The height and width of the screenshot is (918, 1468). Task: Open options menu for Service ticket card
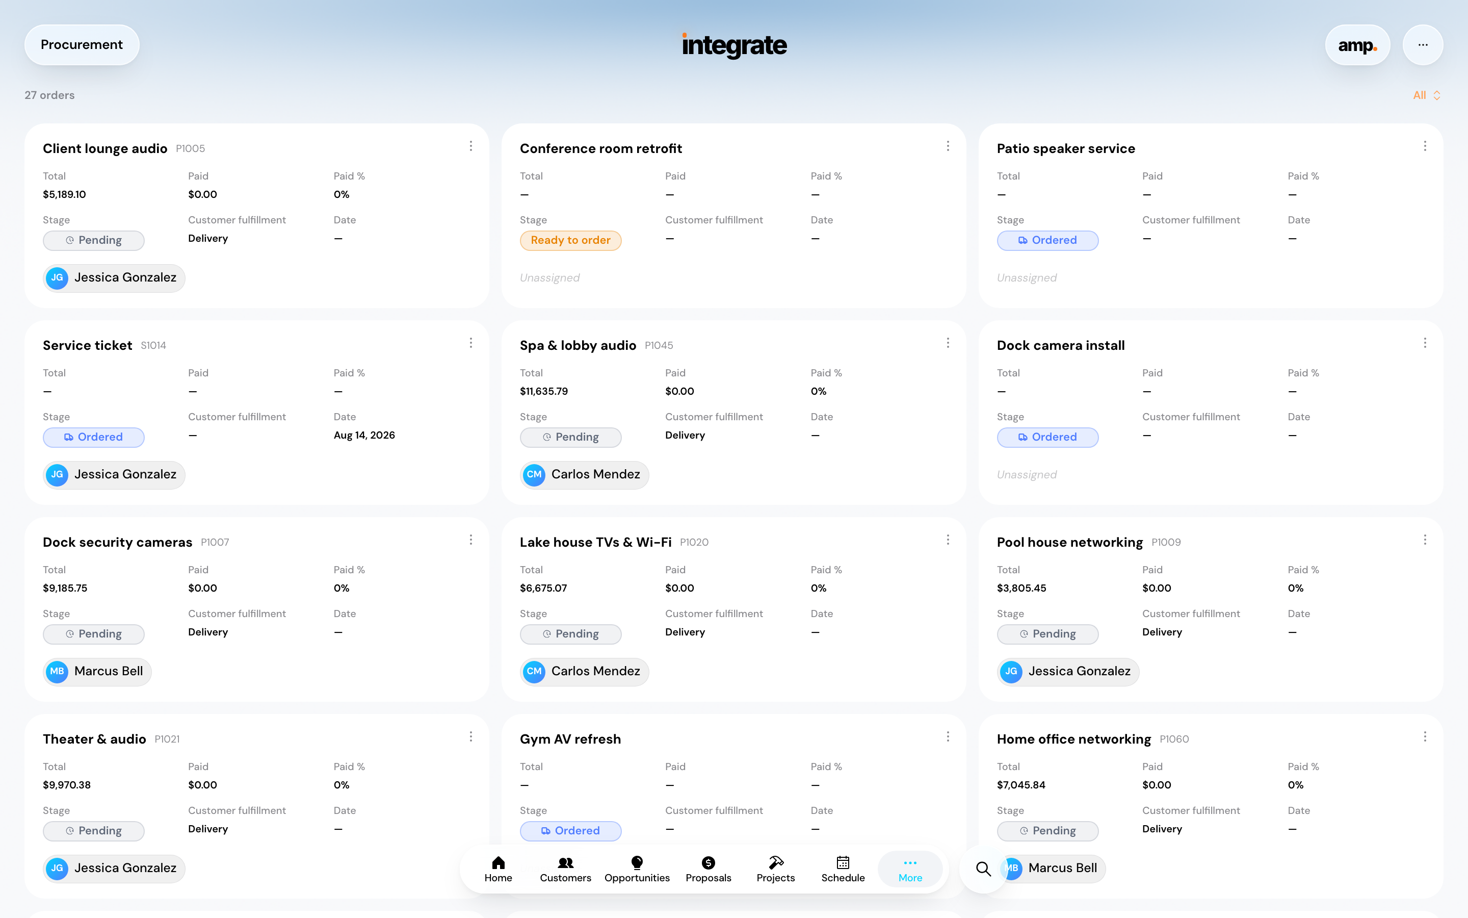click(x=471, y=343)
